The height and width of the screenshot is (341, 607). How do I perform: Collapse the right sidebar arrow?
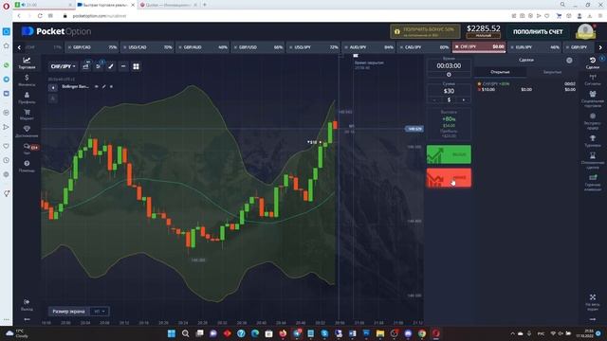click(592, 319)
